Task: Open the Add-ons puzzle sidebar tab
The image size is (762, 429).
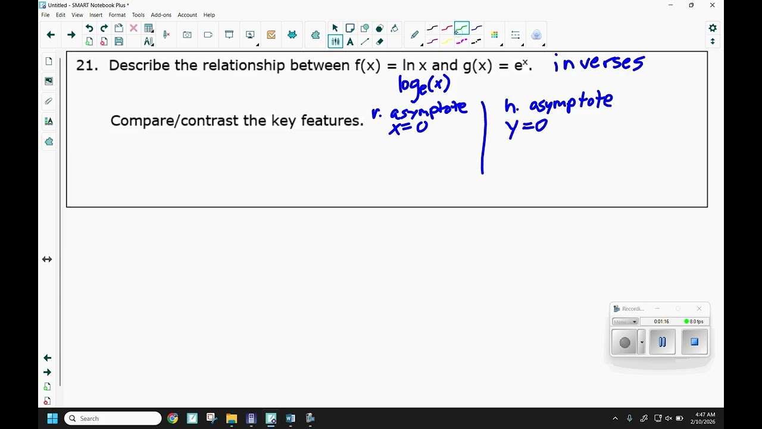Action: [49, 141]
